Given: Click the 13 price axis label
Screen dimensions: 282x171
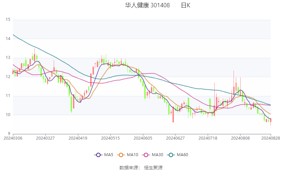Looking at the screenshot, I should click(8, 58).
